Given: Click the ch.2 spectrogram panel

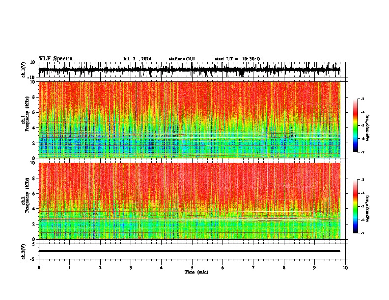Looking at the screenshot, I should [190, 201].
